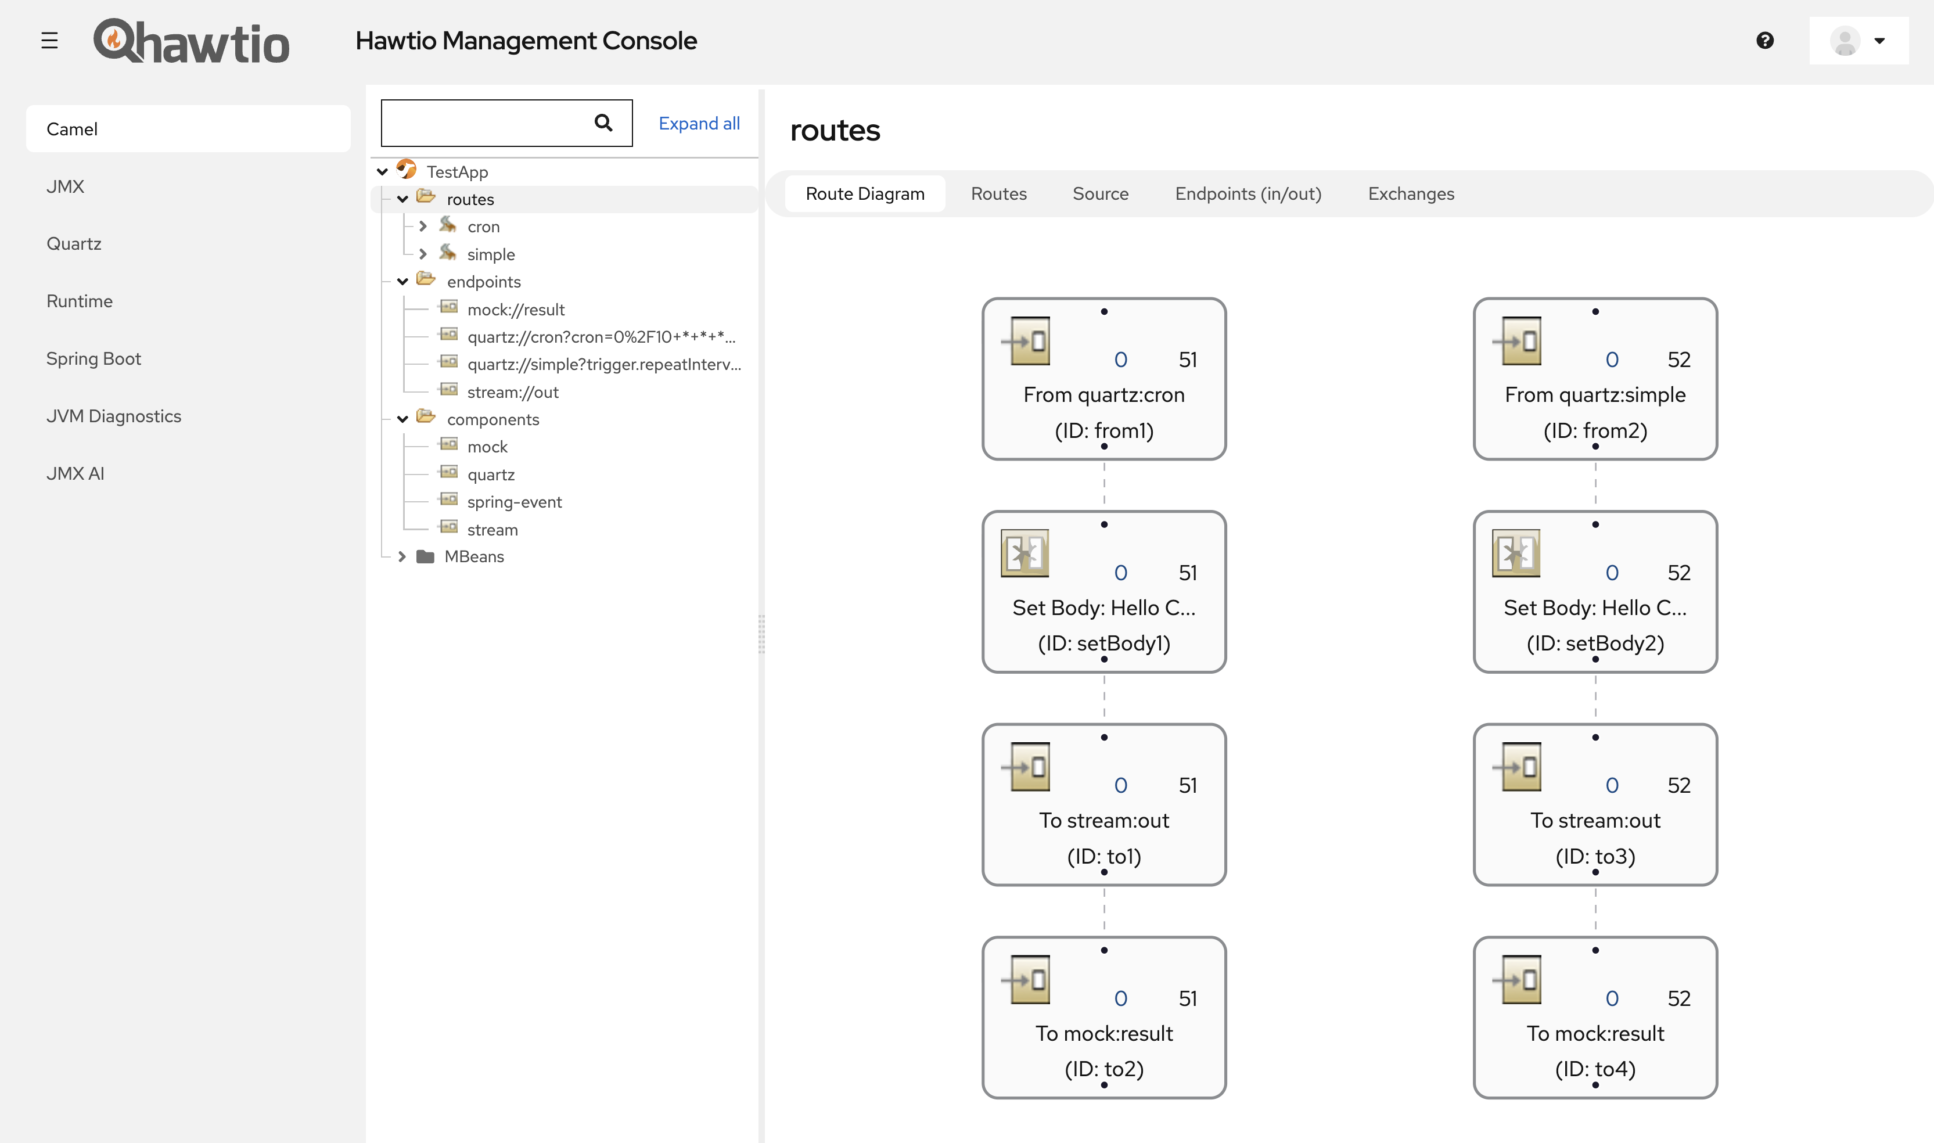The width and height of the screenshot is (1934, 1143).
Task: Switch to the Endpoints (in/out) tab
Action: pyautogui.click(x=1248, y=194)
